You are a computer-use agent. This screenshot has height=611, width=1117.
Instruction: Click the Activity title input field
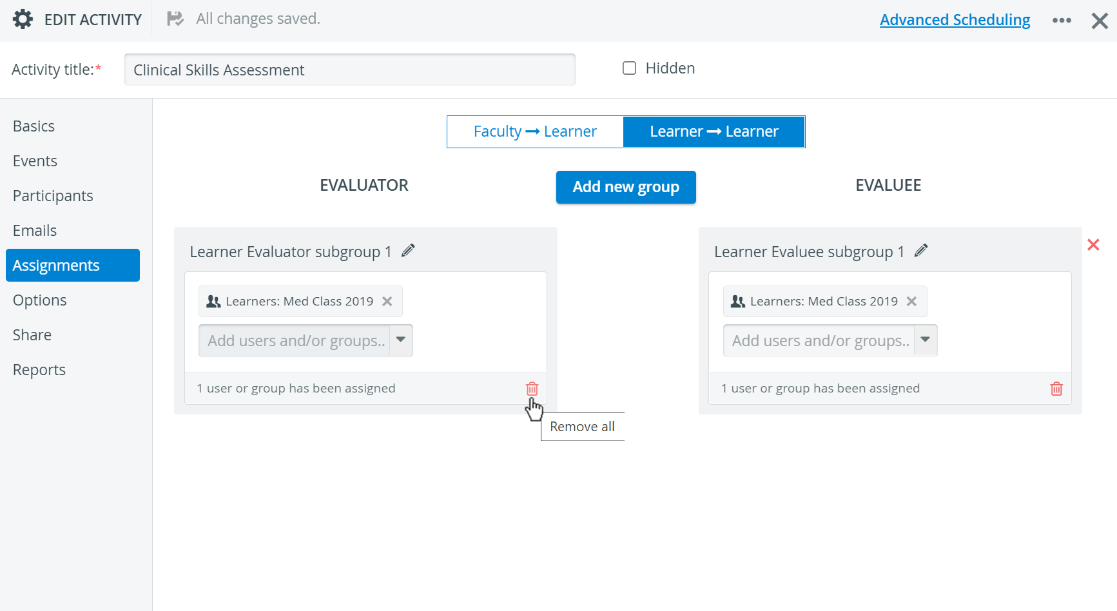click(350, 70)
